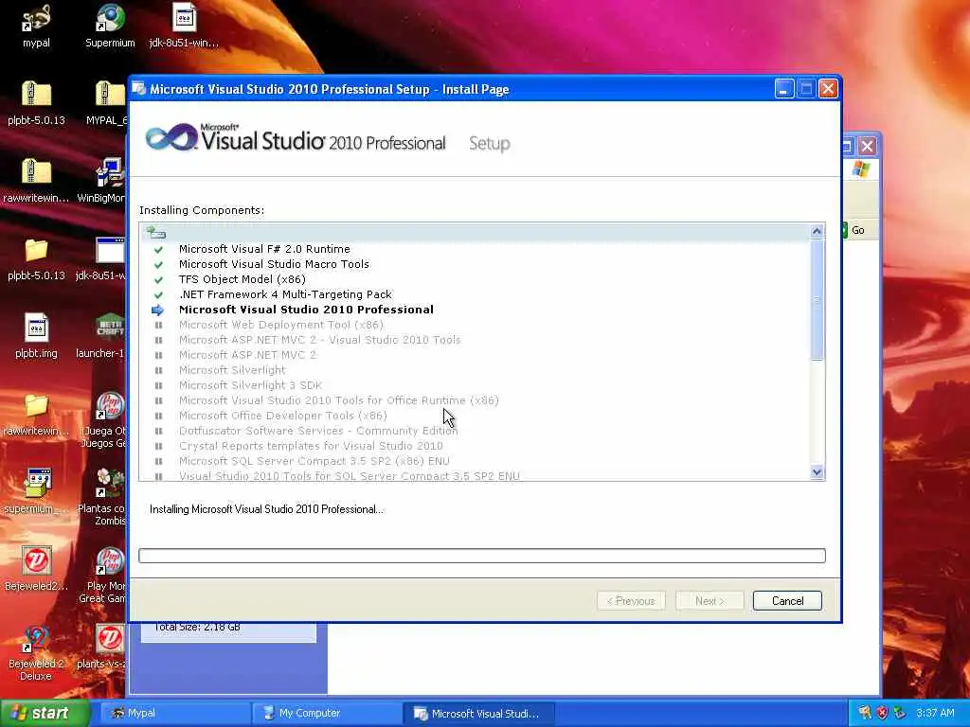Click the Total Size 2.18 GB text
The image size is (970, 727).
point(197,627)
